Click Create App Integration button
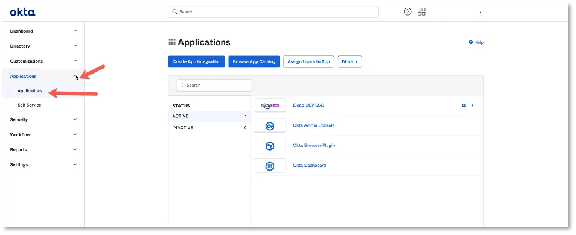This screenshot has width=576, height=235. pyautogui.click(x=197, y=61)
